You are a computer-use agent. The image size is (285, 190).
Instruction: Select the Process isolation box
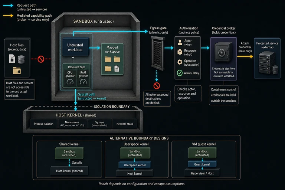(x=44, y=124)
